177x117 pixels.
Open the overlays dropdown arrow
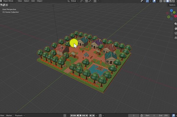[157, 1]
